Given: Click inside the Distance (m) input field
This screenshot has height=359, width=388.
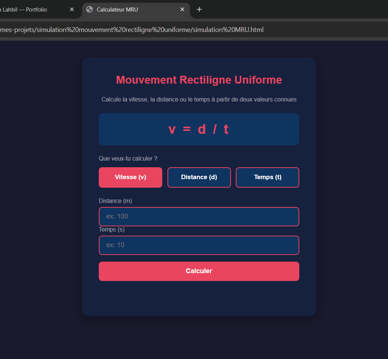Looking at the screenshot, I should tap(199, 216).
